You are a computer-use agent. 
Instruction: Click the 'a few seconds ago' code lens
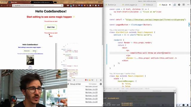tap(124, 30)
